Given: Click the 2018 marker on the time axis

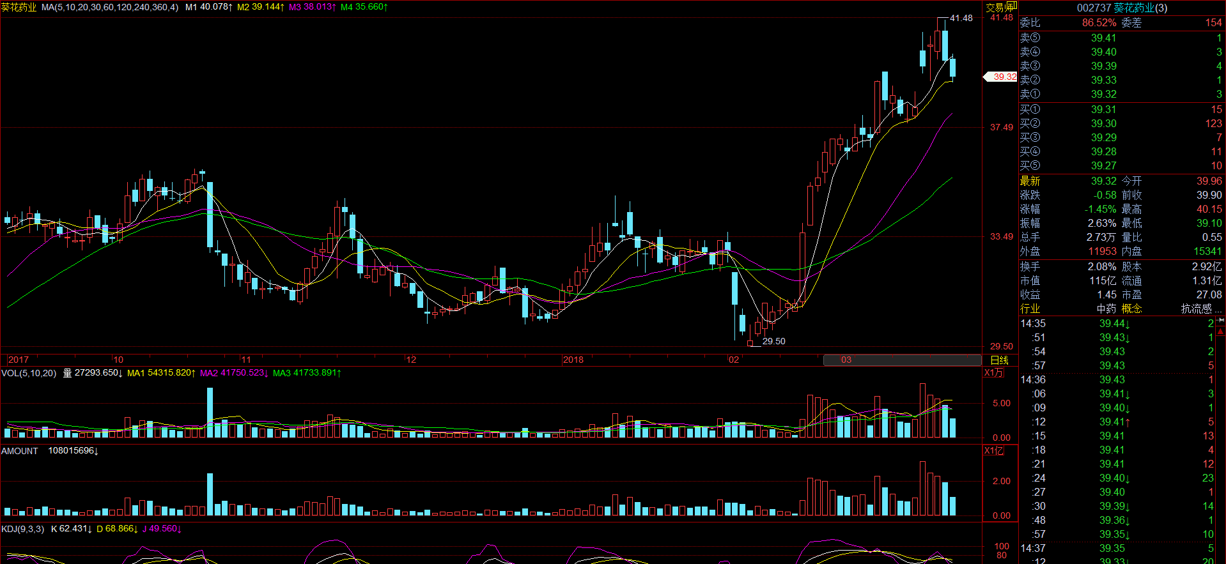Looking at the screenshot, I should [x=573, y=360].
